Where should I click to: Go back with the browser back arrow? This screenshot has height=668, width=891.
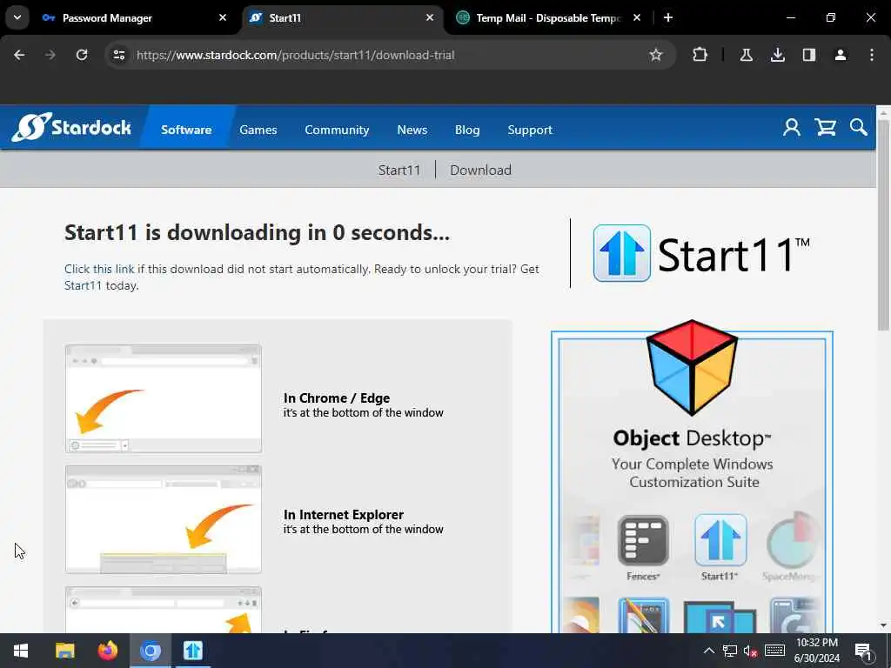[x=19, y=55]
